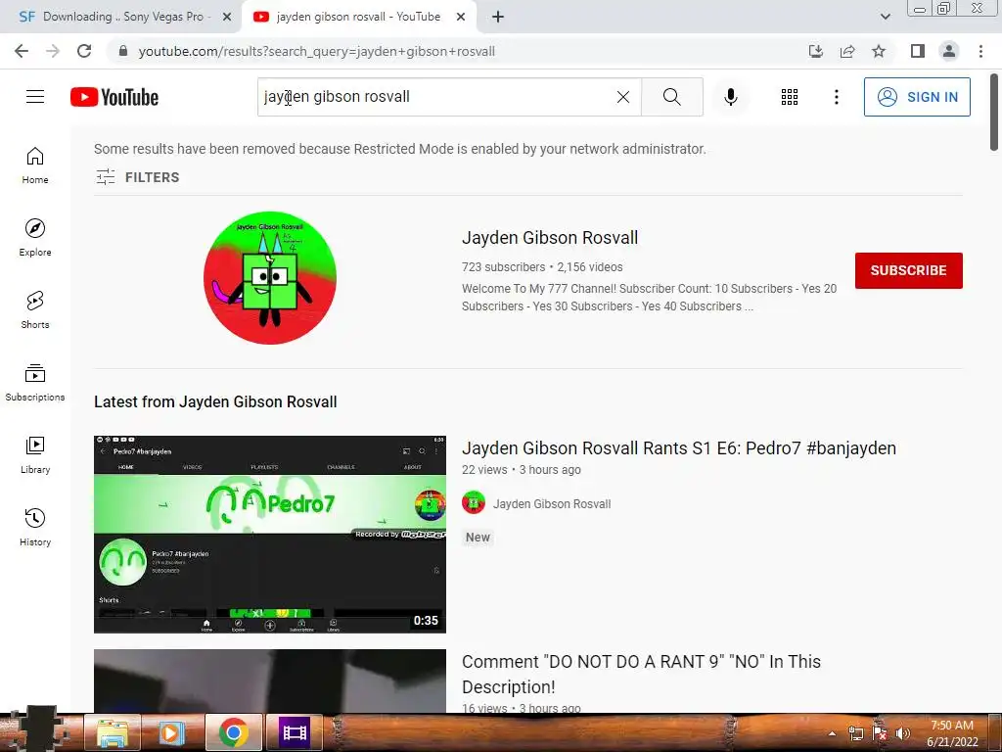
Task: Click the large Jayden Gibson Rosvall channel avatar
Action: tap(270, 277)
